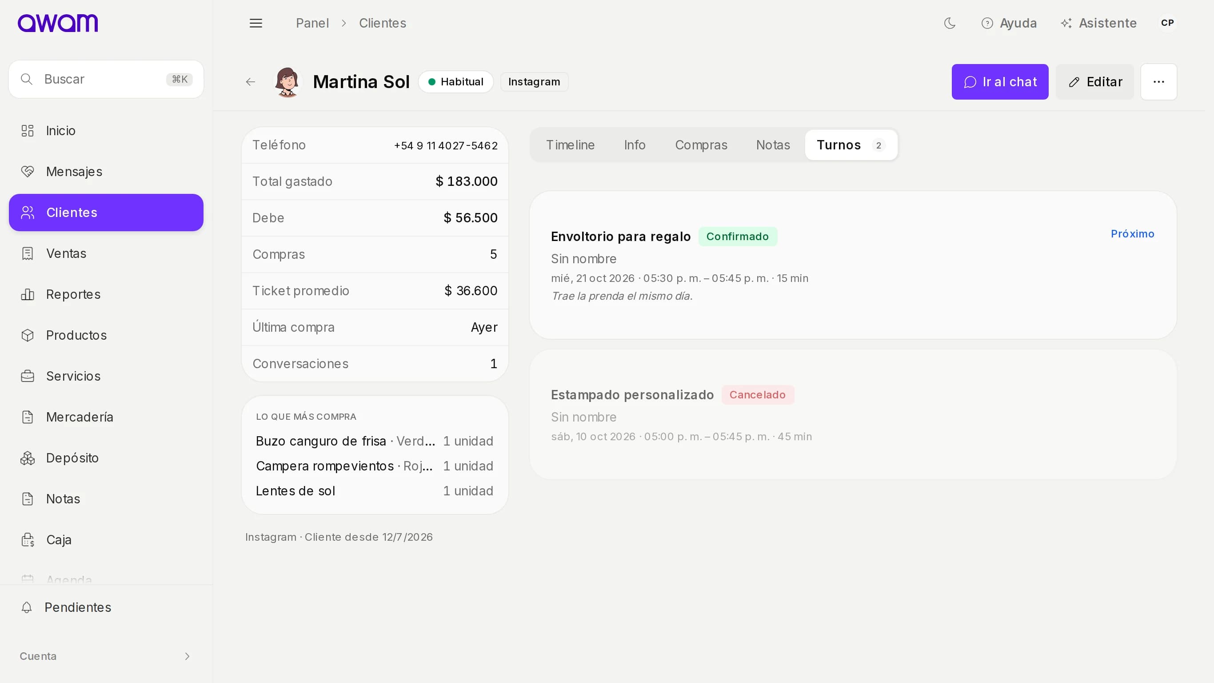Toggle the sidebar with hamburger icon
The height and width of the screenshot is (683, 1214).
coord(256,23)
